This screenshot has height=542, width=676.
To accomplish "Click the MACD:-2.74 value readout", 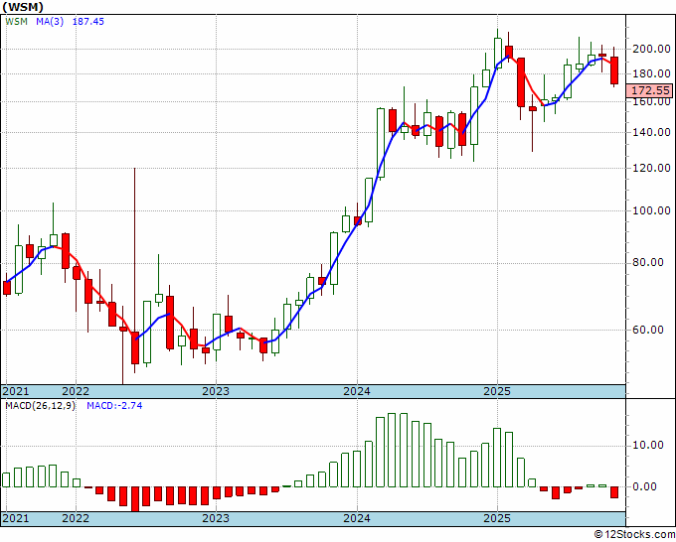I will (x=114, y=406).
